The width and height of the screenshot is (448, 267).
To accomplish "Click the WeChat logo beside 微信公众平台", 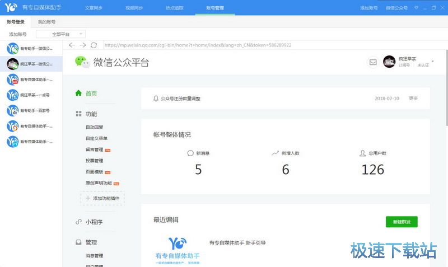I will click(82, 62).
